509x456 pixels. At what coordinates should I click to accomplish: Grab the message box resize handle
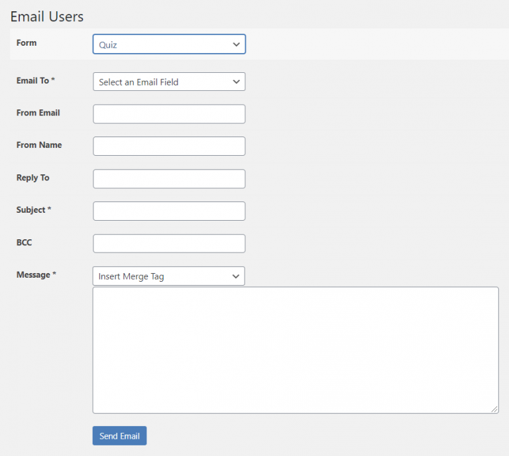[x=494, y=409]
